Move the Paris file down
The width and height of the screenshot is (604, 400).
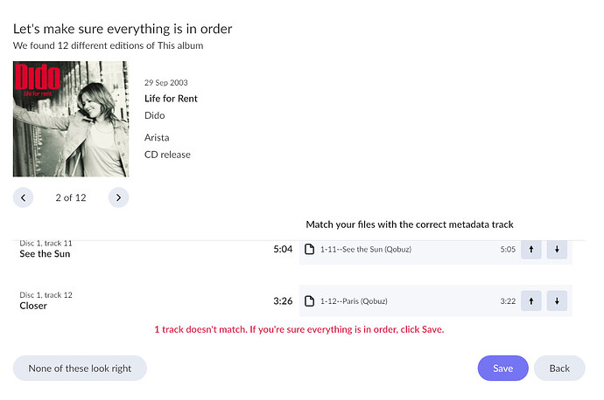coord(557,301)
